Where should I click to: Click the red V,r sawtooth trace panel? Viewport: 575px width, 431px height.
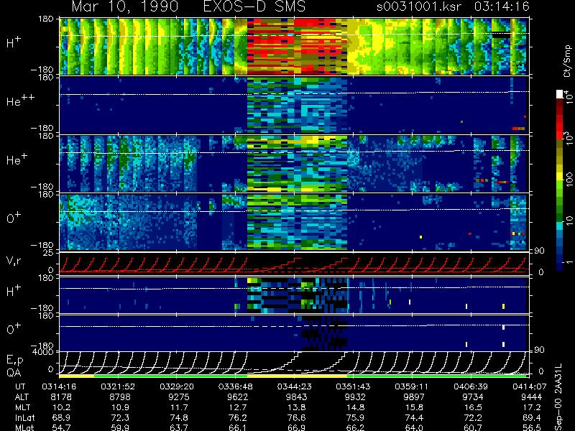pos(294,264)
